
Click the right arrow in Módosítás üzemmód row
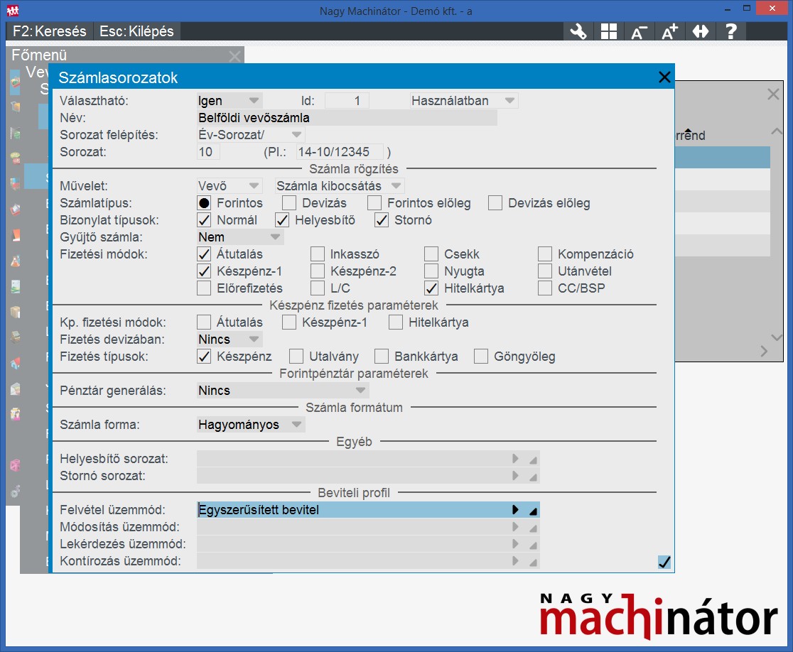515,527
